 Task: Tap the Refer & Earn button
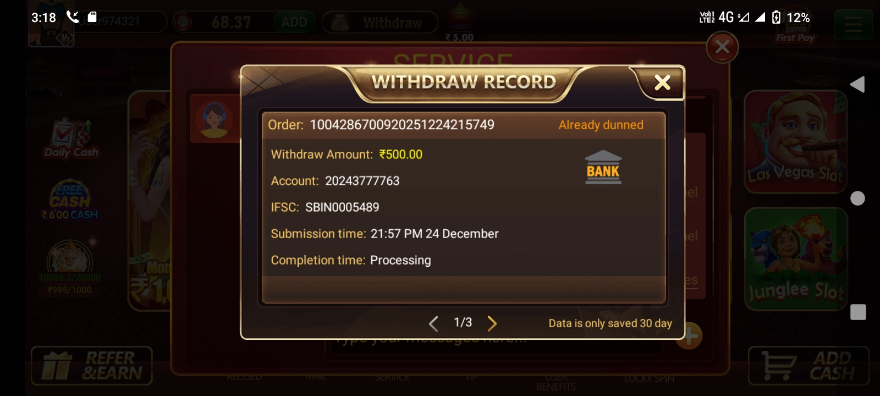(92, 366)
